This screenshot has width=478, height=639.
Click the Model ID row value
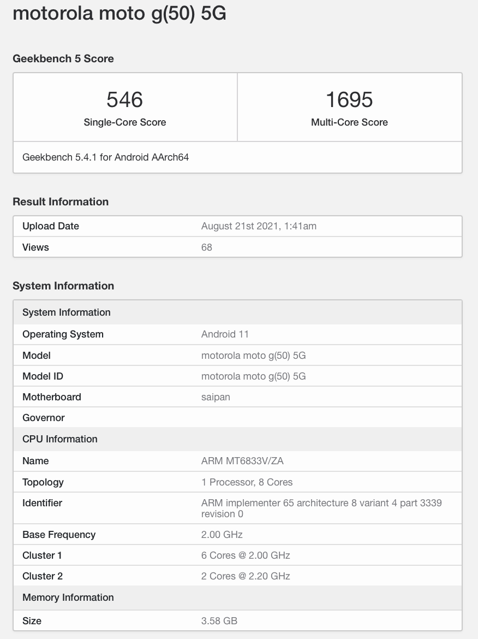[253, 376]
